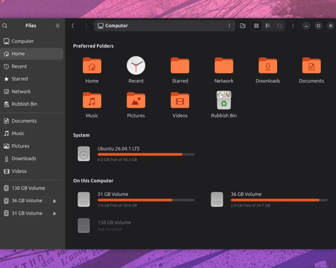Eject the 36 GB Volume in sidebar

[54, 201]
